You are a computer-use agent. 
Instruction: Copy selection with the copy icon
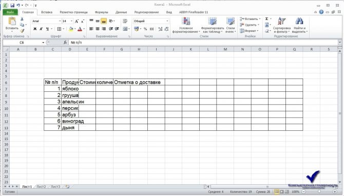tap(22, 25)
